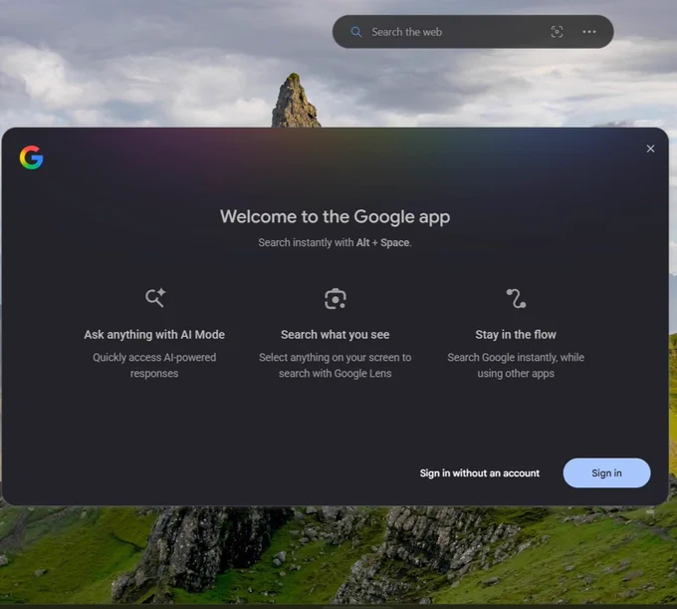
Task: Click 'Search what you see' title
Action: coord(336,335)
